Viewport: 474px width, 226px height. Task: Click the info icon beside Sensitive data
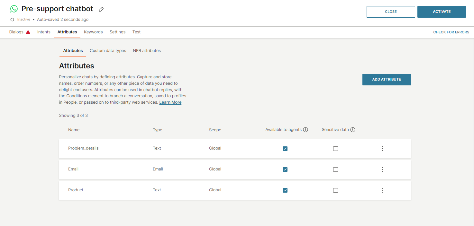(353, 129)
